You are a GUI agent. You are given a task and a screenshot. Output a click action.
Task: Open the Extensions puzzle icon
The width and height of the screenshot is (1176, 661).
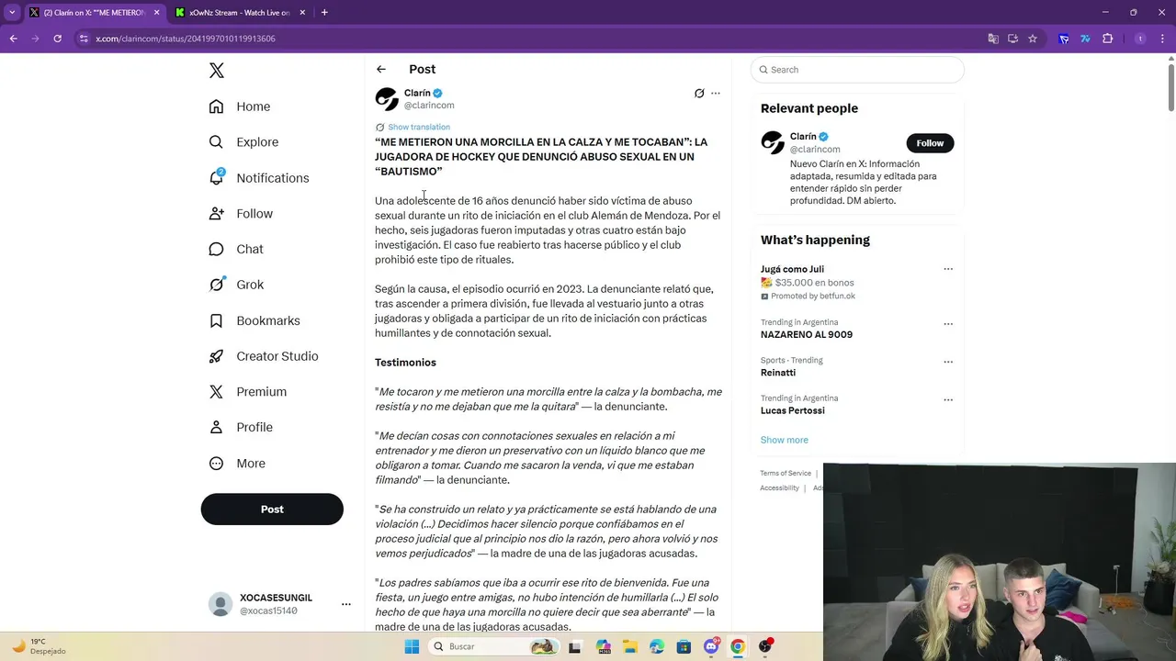(x=1107, y=39)
